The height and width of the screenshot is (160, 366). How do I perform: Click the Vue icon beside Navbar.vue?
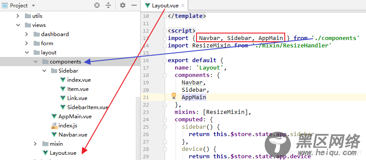point(54,135)
